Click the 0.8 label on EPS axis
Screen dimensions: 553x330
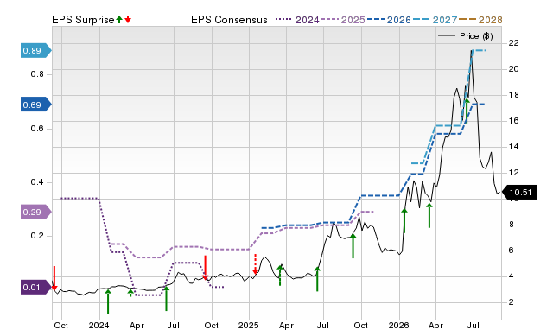tap(37, 74)
